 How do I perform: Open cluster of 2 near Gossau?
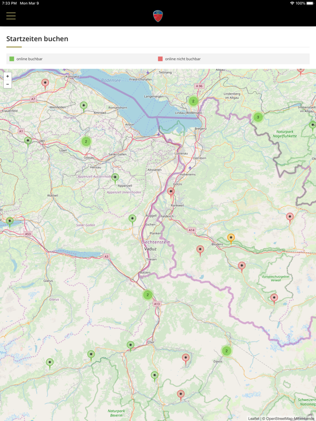[x=86, y=141]
